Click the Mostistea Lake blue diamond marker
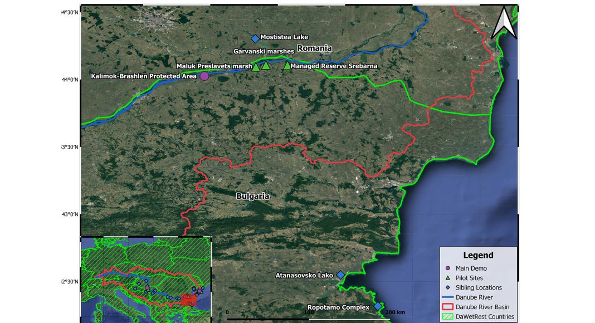This screenshot has width=595, height=323. (x=255, y=38)
